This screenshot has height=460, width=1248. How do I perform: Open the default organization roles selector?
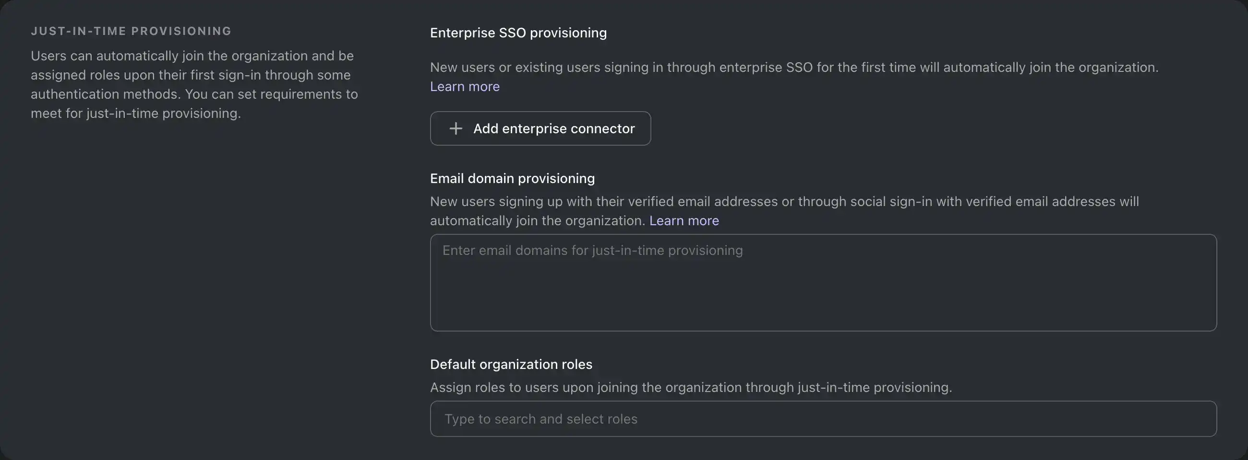(x=823, y=419)
